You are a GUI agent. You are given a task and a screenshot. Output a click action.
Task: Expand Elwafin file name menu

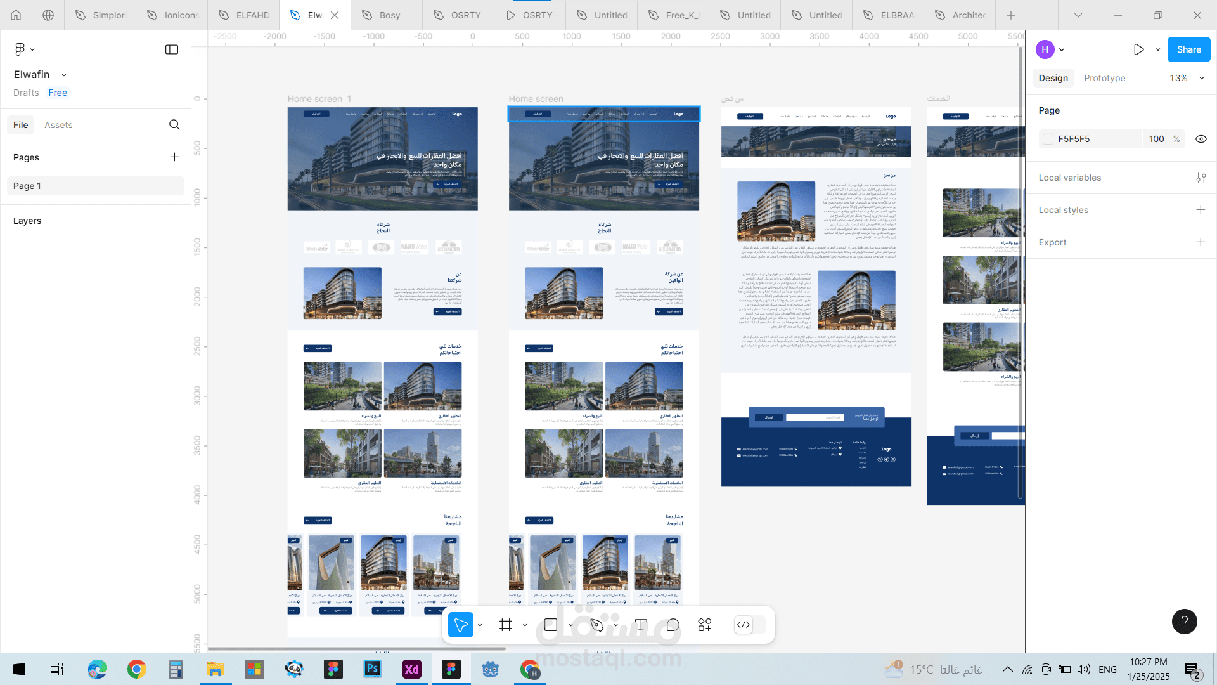pos(64,75)
